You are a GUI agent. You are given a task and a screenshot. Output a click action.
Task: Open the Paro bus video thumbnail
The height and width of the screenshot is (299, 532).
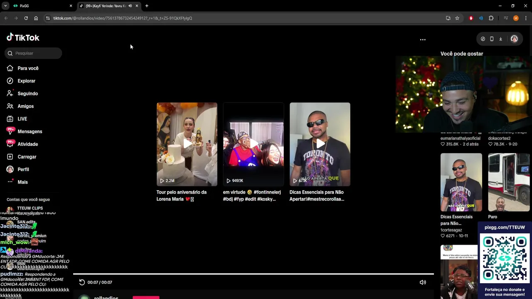(509, 182)
